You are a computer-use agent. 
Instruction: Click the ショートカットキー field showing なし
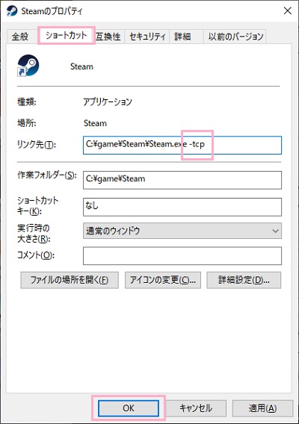pos(182,207)
